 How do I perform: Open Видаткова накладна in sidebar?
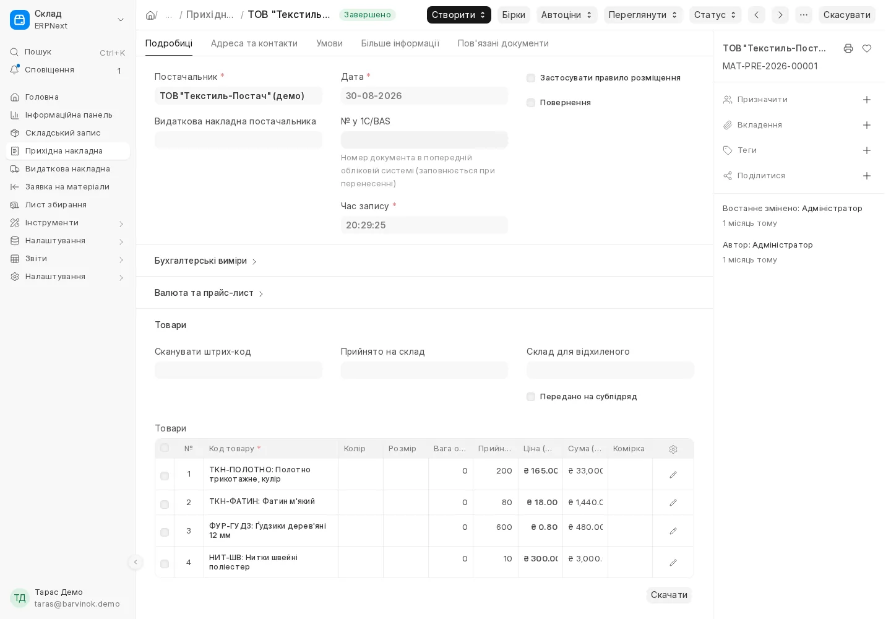click(68, 169)
